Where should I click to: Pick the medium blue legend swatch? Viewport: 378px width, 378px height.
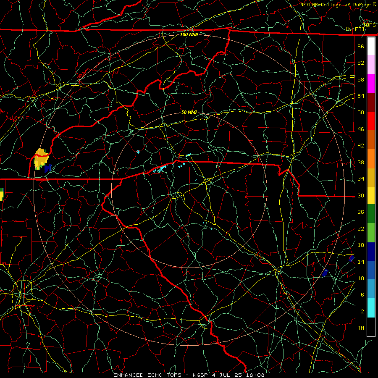(371, 270)
